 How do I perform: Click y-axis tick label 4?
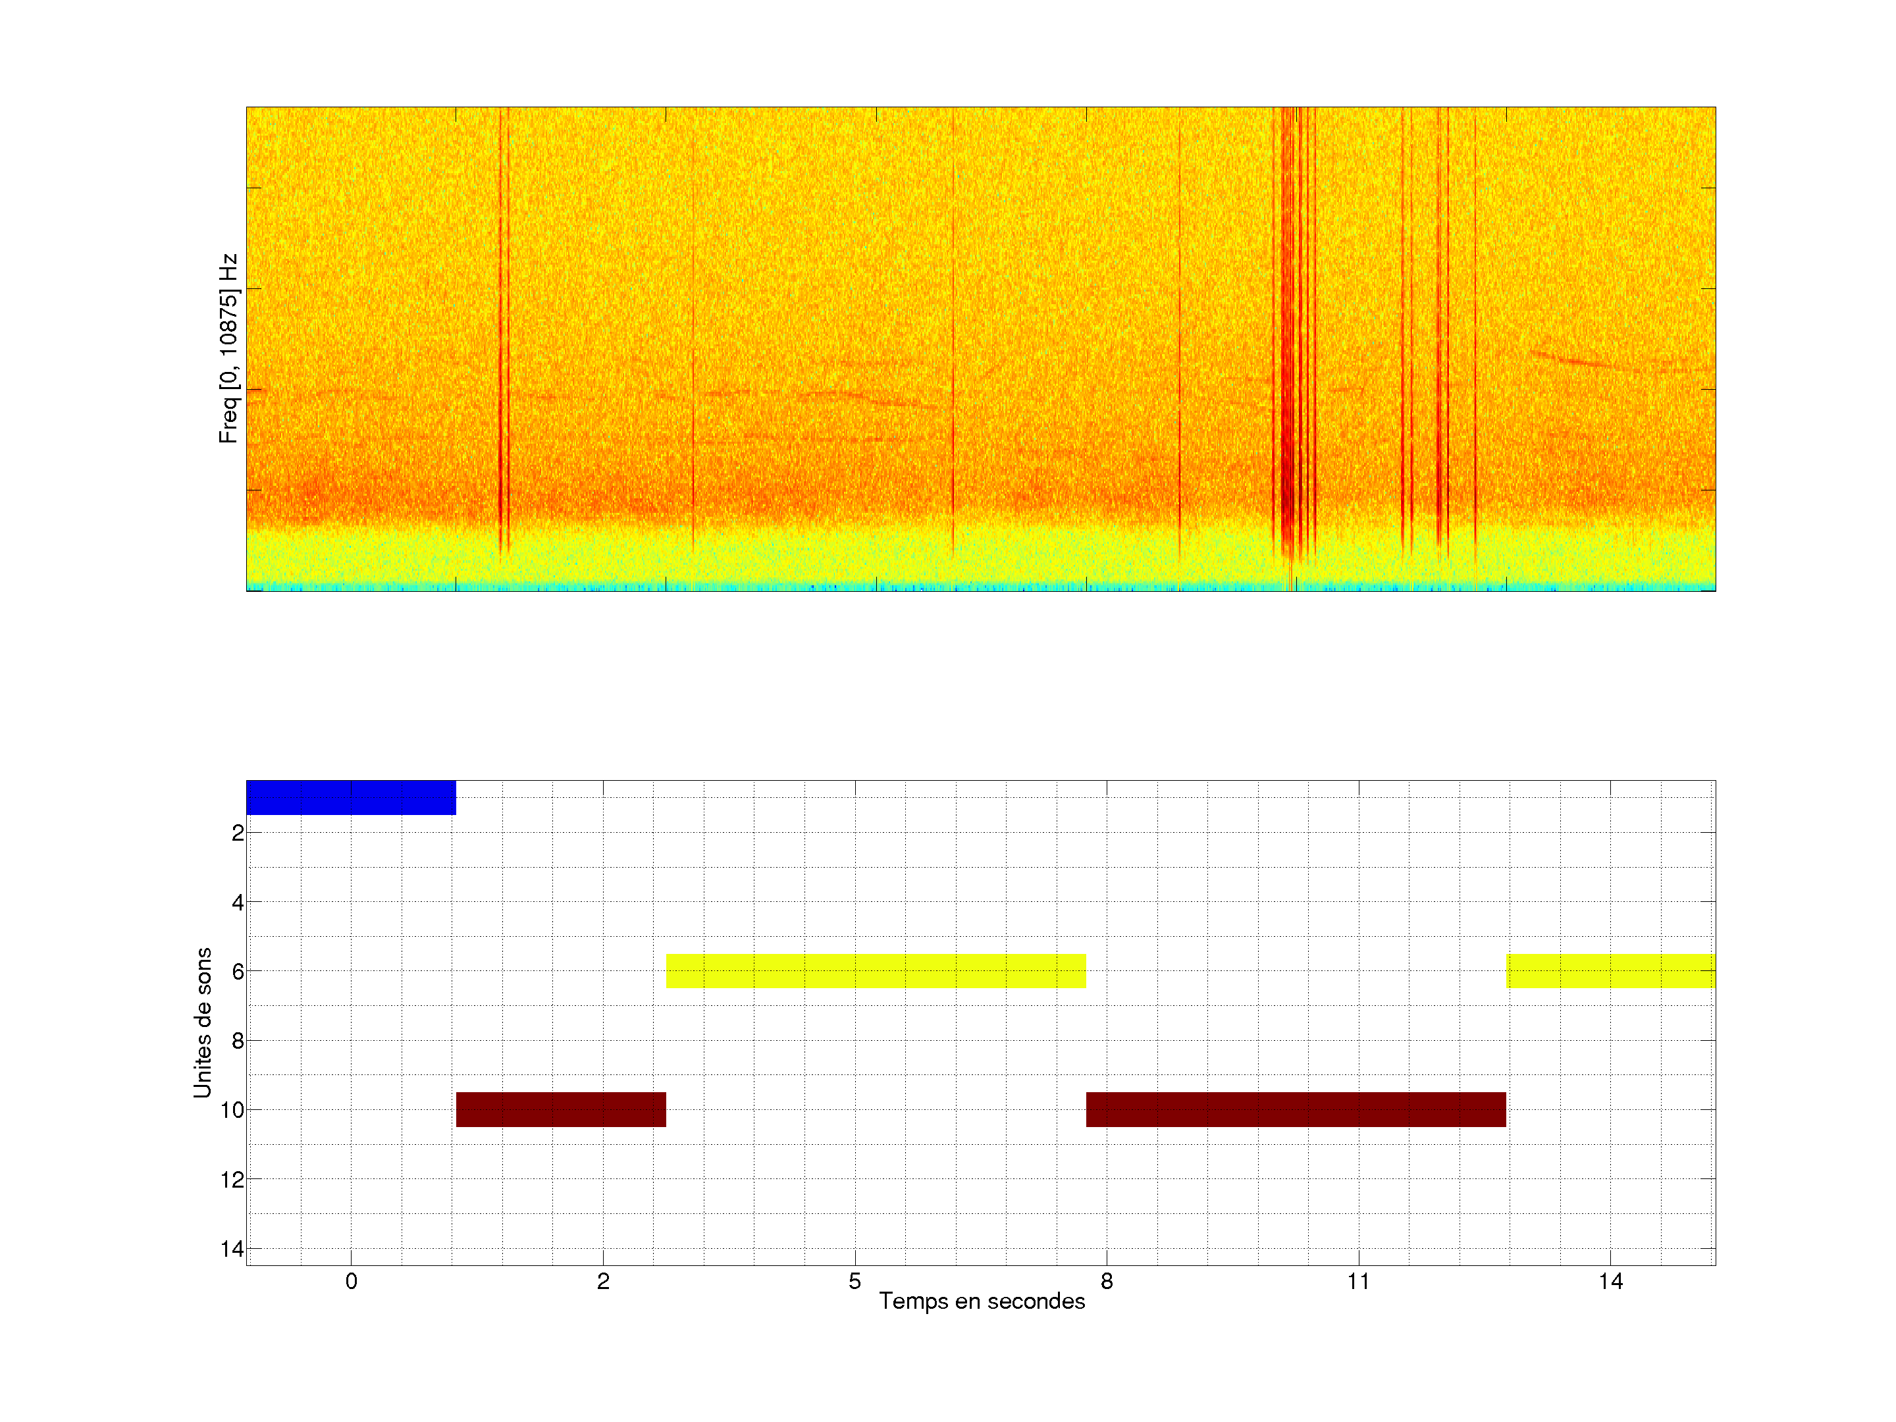coord(238,902)
